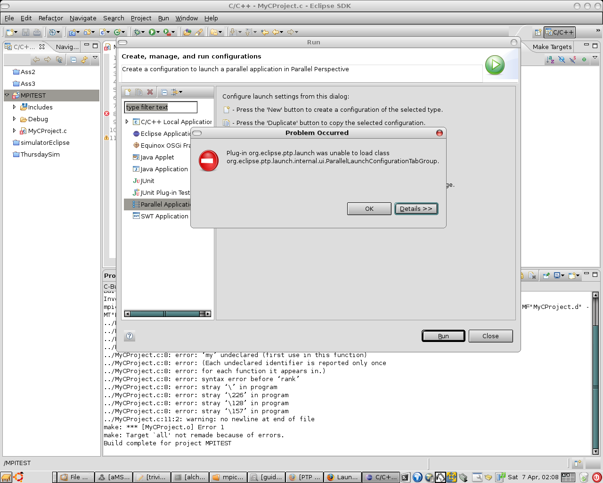
Task: Click the New wizard toolbar icon
Action: point(10,32)
